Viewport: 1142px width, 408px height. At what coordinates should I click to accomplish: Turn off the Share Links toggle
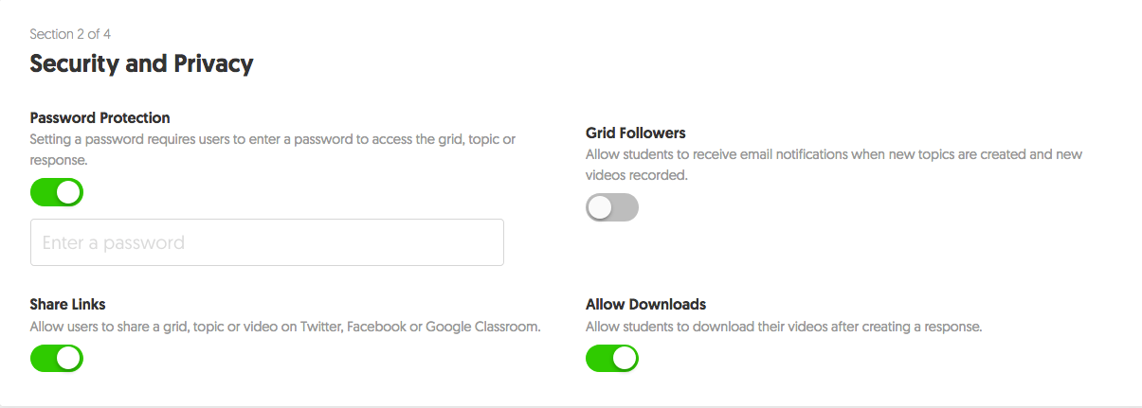click(x=57, y=358)
